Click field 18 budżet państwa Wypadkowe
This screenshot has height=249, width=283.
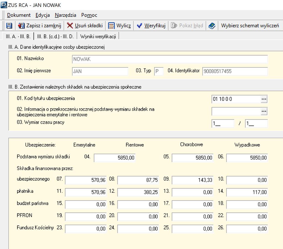(x=247, y=204)
